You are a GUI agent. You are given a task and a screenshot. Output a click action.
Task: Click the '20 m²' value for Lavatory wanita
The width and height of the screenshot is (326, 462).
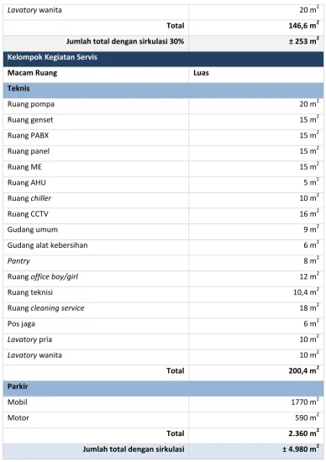point(309,10)
